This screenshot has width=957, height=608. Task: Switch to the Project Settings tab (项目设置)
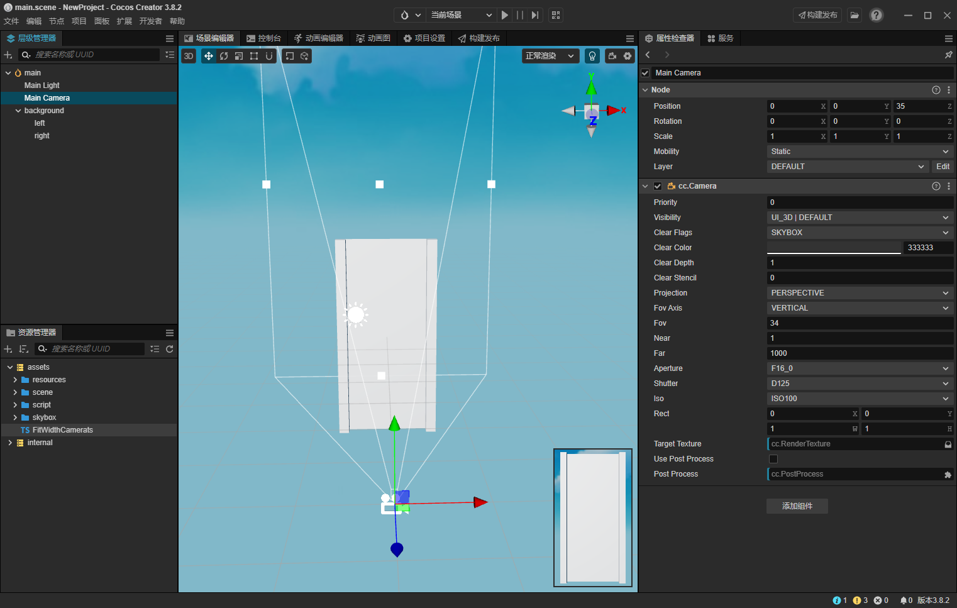point(424,38)
